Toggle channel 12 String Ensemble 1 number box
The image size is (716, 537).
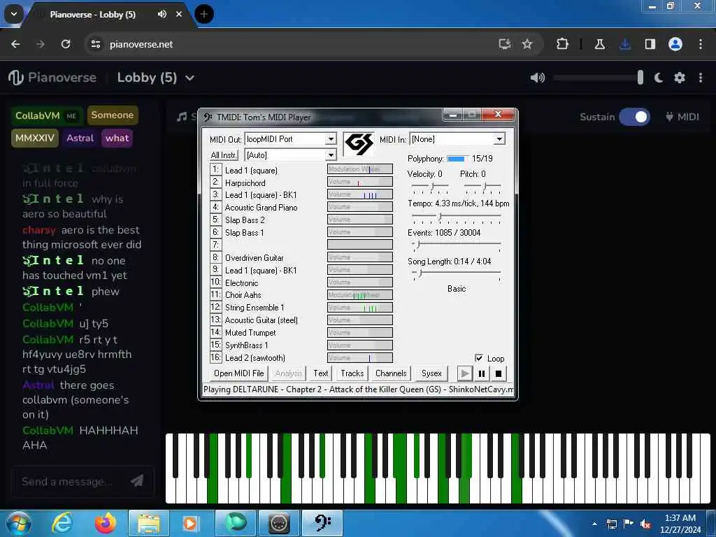[x=215, y=307]
